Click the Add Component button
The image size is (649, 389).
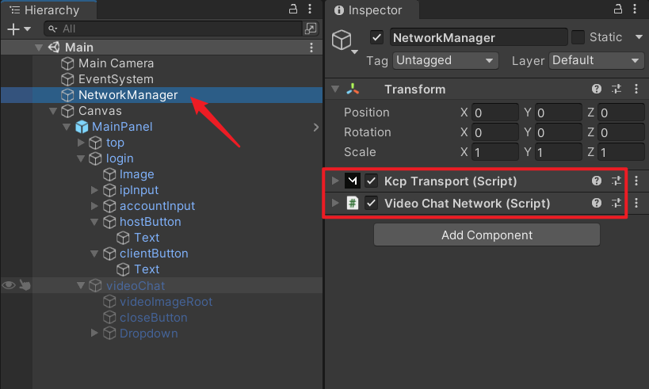coord(487,235)
